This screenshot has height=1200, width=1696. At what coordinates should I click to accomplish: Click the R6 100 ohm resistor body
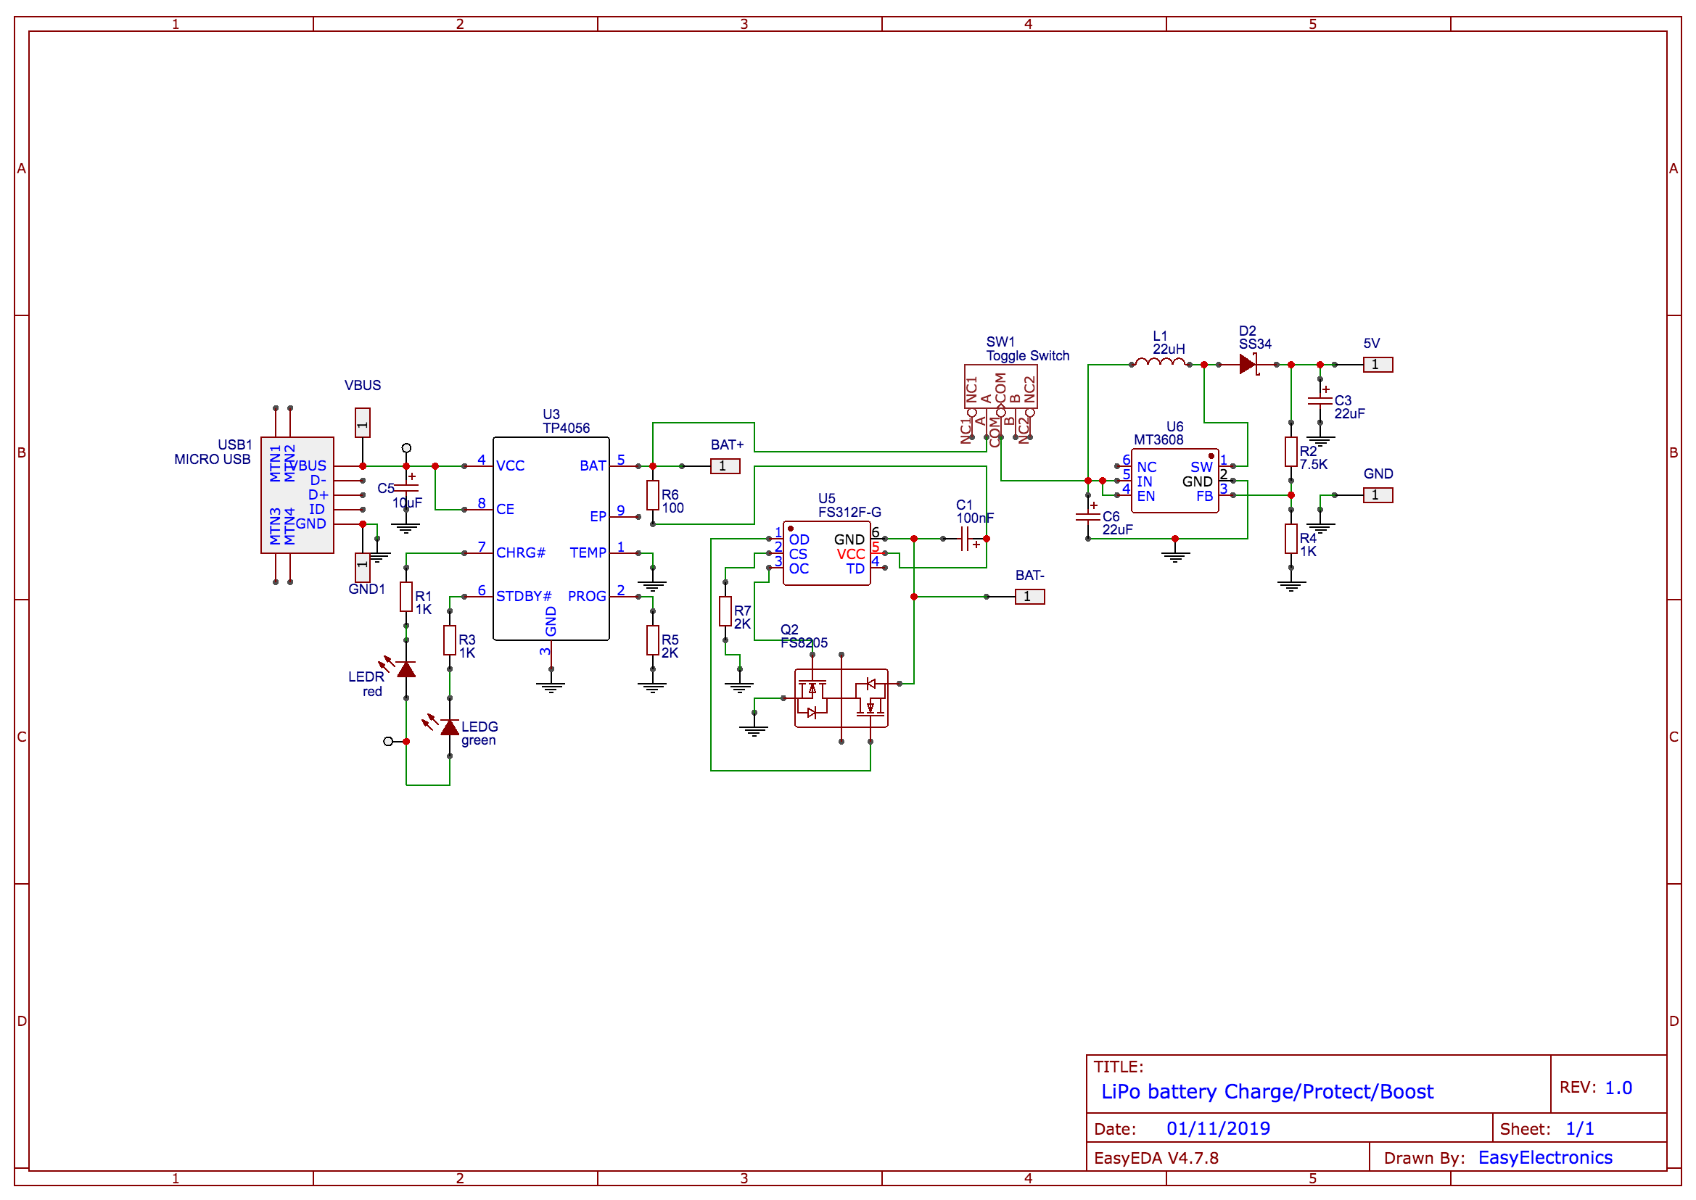[652, 495]
